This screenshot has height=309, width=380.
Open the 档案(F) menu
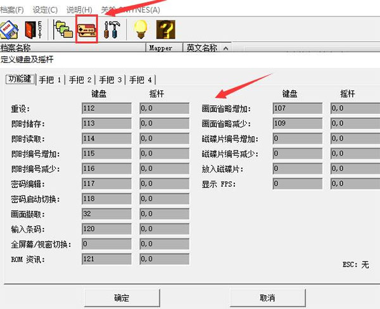[12, 9]
